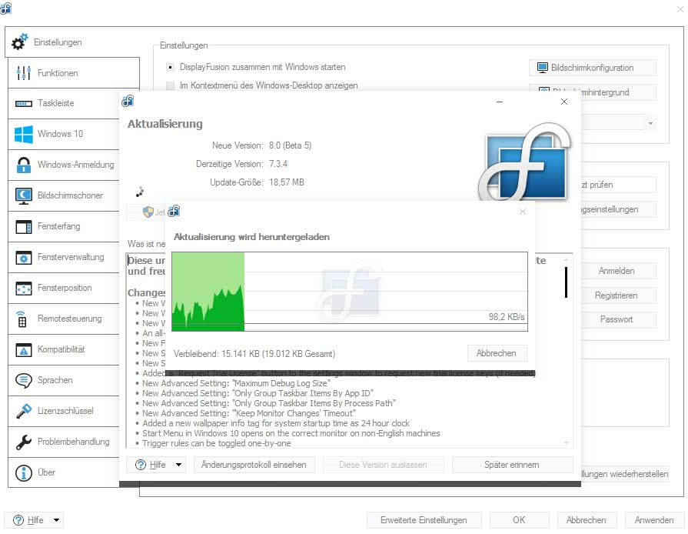Viewport: 688px width, 534px height.
Task: Click the green download progress graph
Action: [x=208, y=292]
